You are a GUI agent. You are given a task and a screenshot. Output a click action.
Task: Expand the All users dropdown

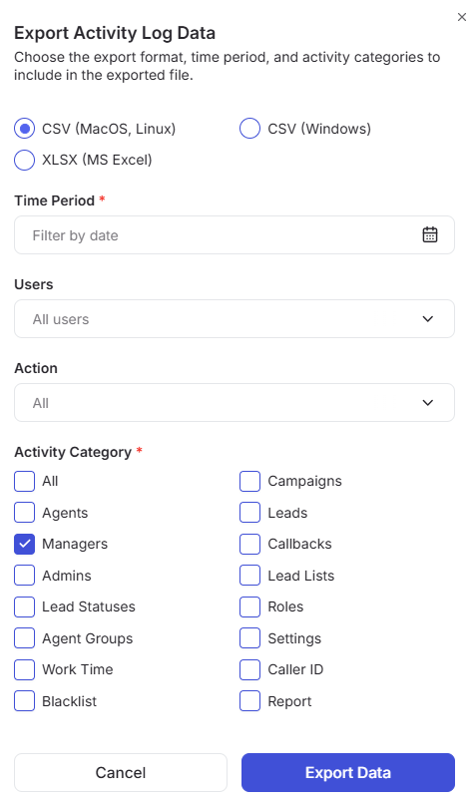pos(235,319)
